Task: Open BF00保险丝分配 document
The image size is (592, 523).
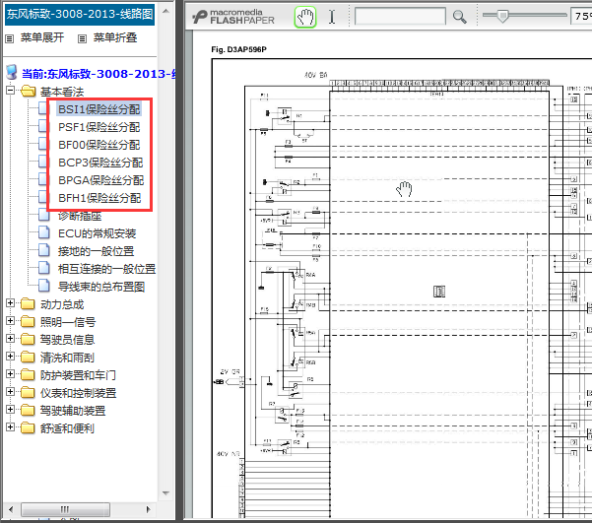Action: click(x=99, y=145)
